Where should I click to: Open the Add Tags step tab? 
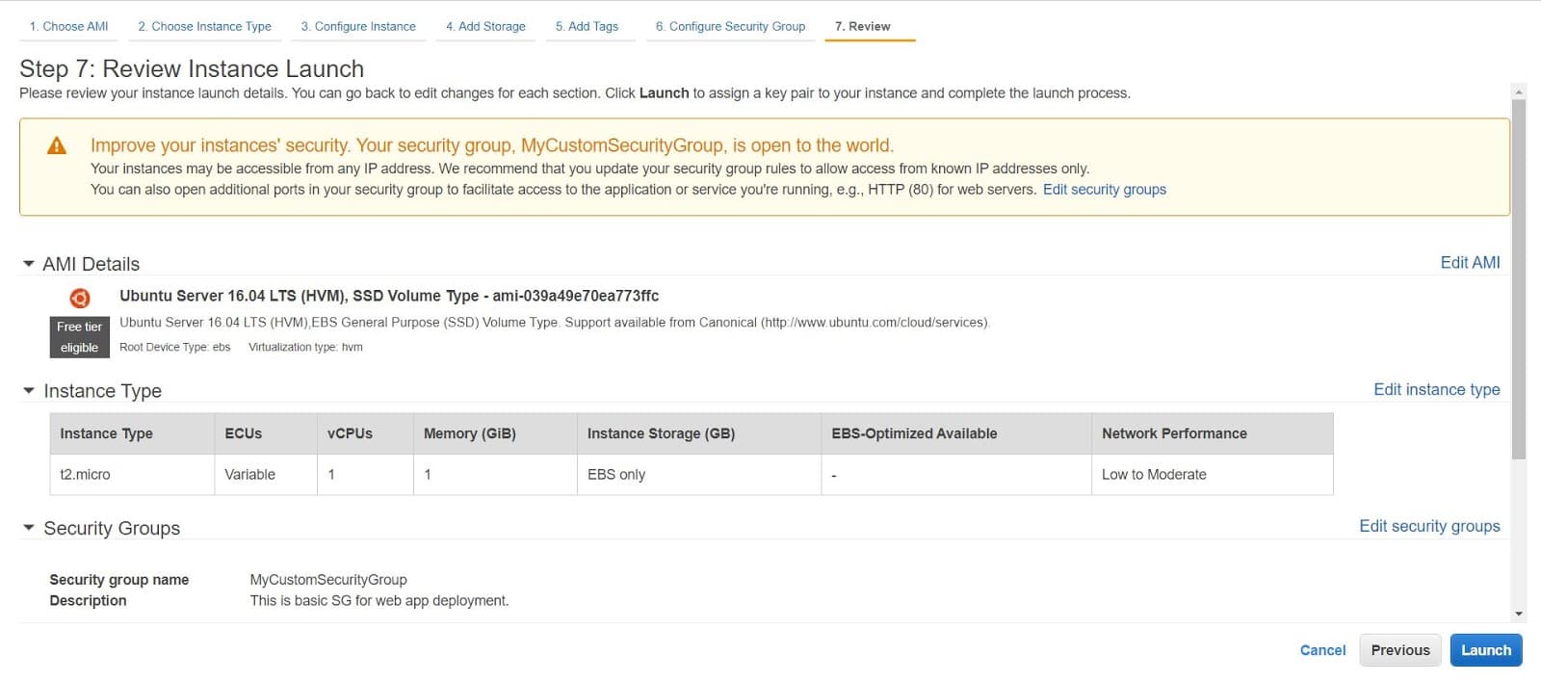click(x=587, y=26)
